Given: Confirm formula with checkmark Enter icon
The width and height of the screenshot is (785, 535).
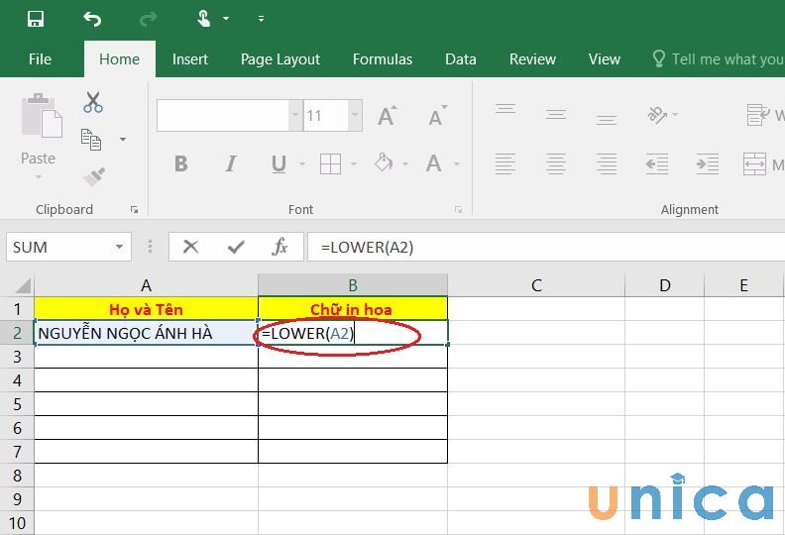Looking at the screenshot, I should click(x=236, y=247).
